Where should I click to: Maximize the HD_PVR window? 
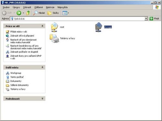(x=156, y=3)
